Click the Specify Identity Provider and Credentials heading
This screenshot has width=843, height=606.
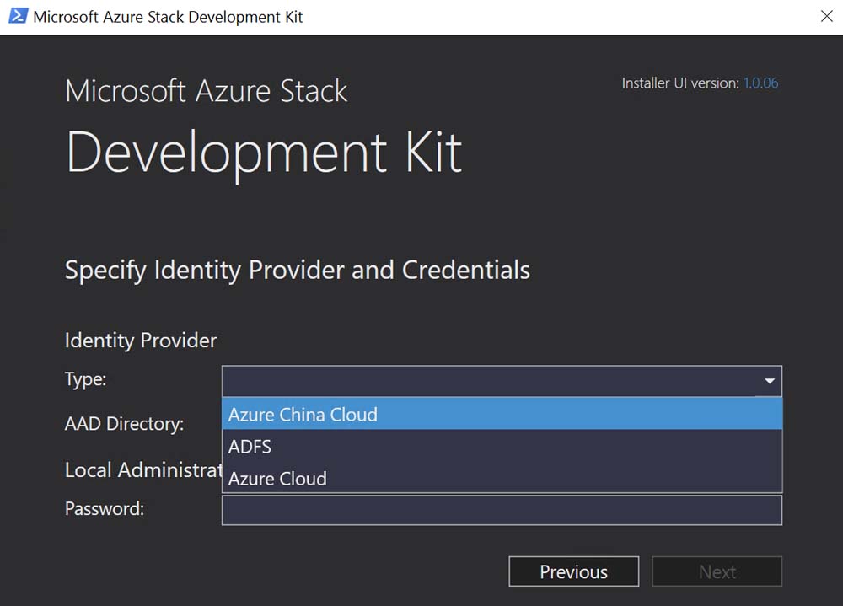point(298,271)
